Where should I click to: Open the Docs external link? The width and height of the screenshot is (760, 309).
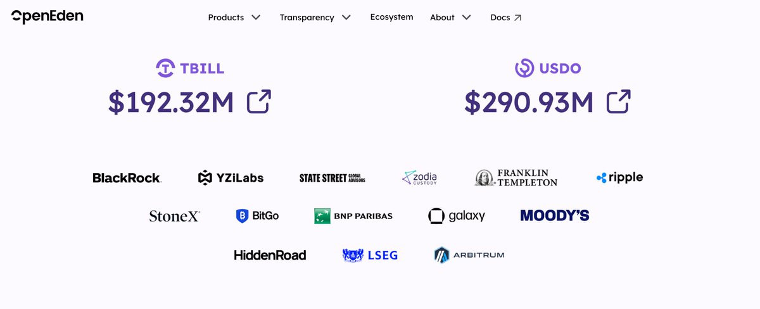(505, 18)
